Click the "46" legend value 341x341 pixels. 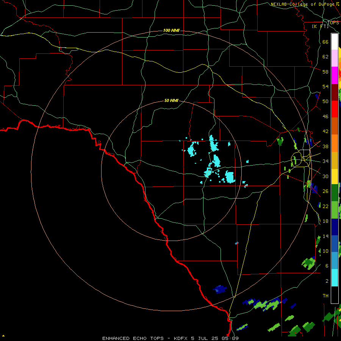click(x=325, y=117)
